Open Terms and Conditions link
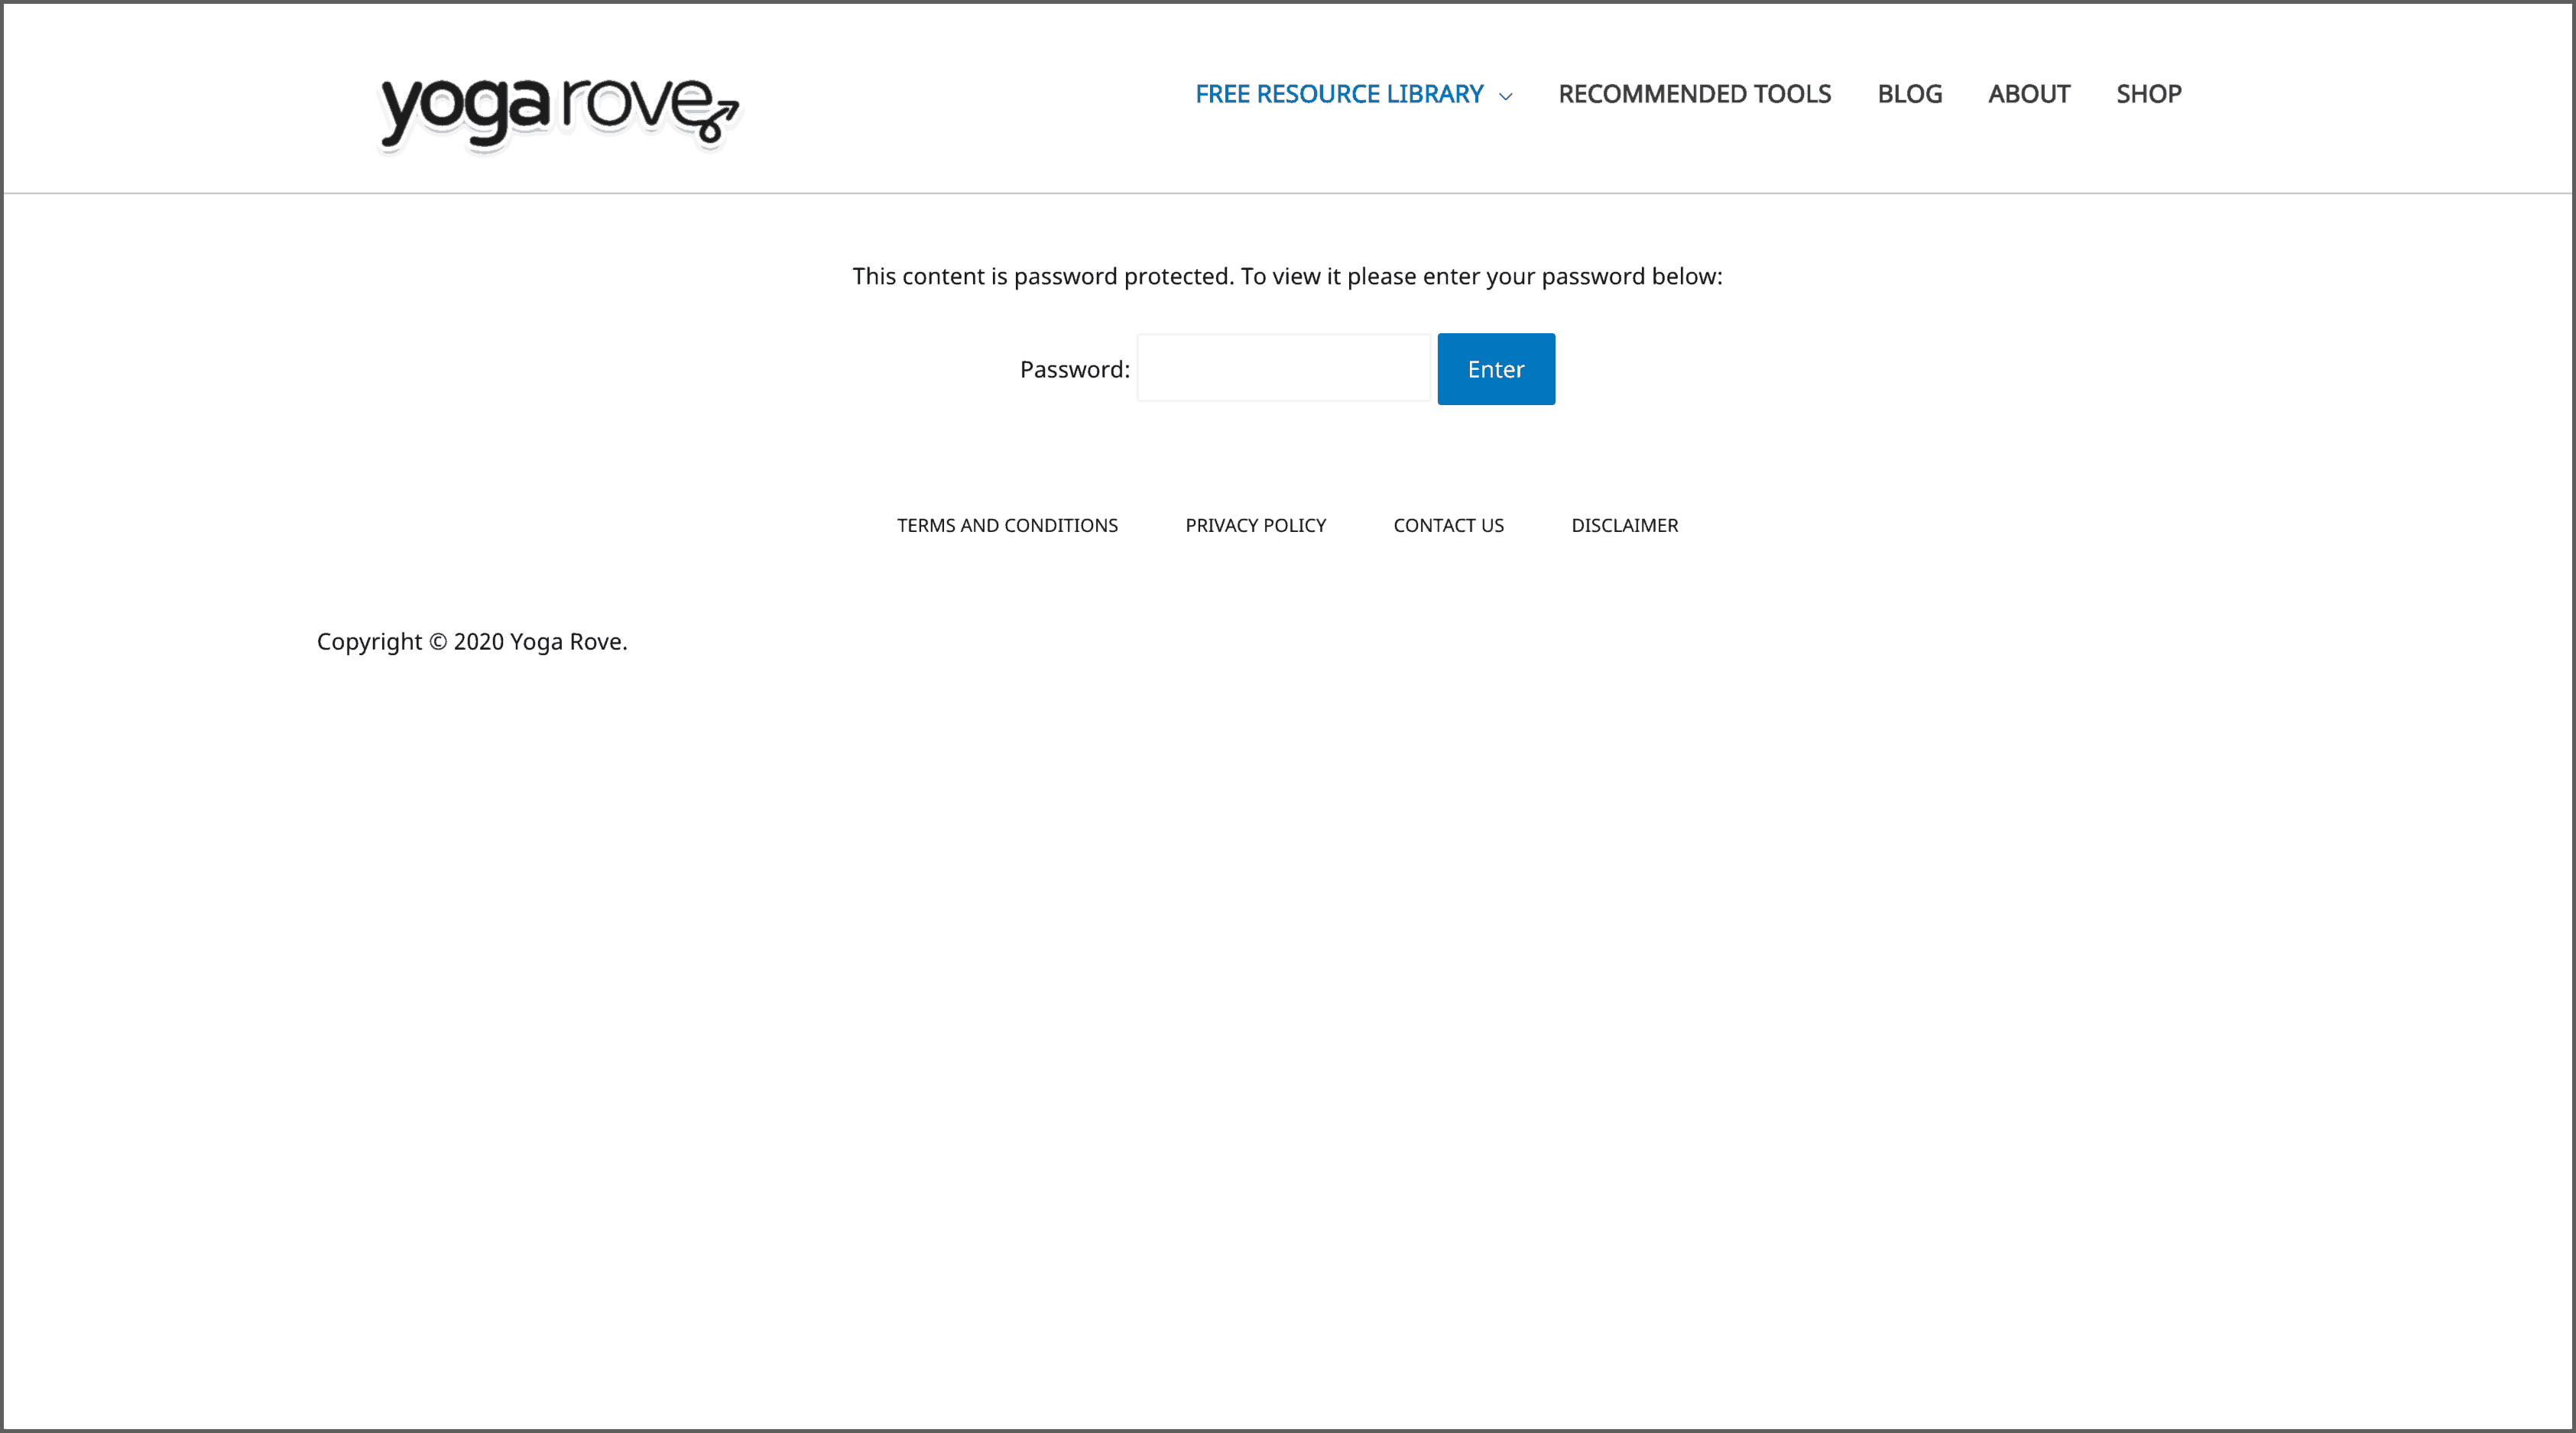2576x1433 pixels. 1007,525
